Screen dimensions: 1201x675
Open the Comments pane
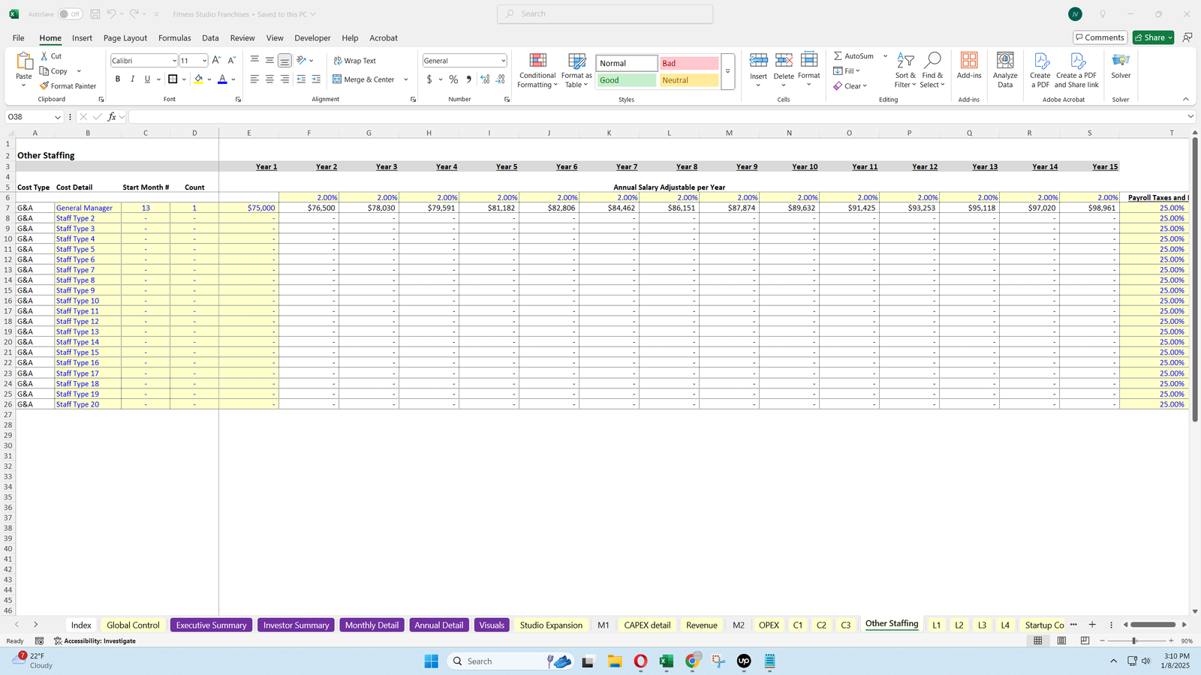pos(1100,37)
